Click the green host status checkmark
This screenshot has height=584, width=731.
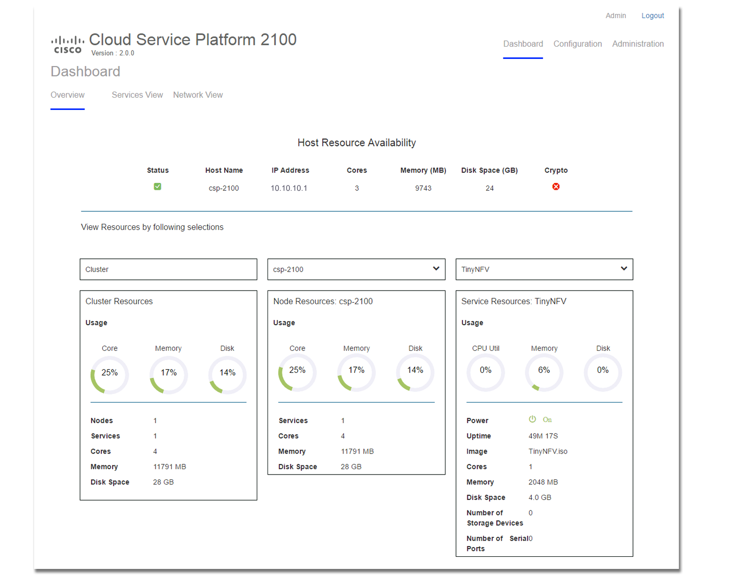tap(157, 187)
